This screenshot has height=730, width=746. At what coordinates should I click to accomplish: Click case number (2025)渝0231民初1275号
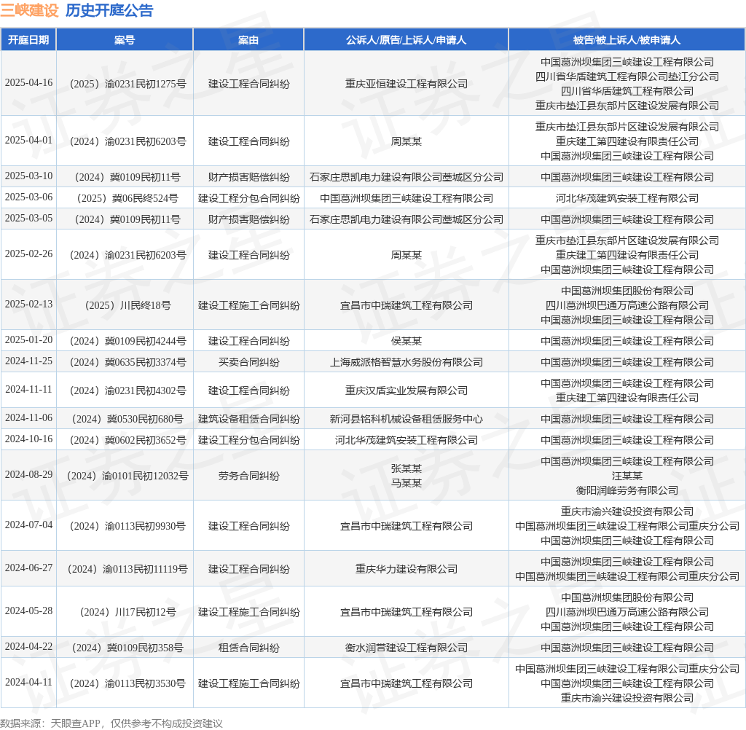pos(127,84)
